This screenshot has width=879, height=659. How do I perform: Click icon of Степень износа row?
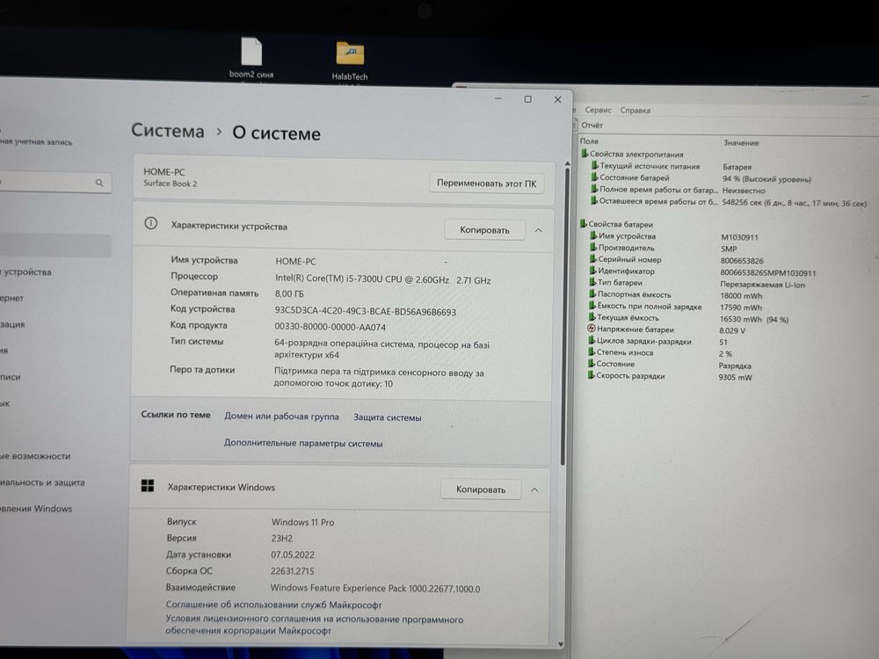(592, 352)
